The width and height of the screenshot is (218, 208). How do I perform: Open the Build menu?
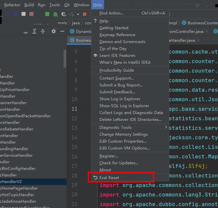click(x=29, y=5)
